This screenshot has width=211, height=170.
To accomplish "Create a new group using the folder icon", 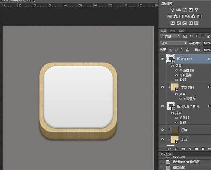I will coord(196,149).
